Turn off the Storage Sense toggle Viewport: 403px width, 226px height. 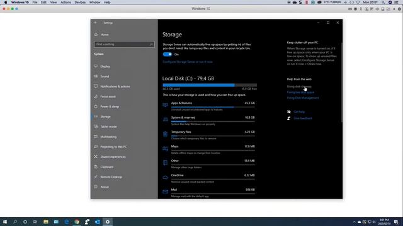click(167, 55)
